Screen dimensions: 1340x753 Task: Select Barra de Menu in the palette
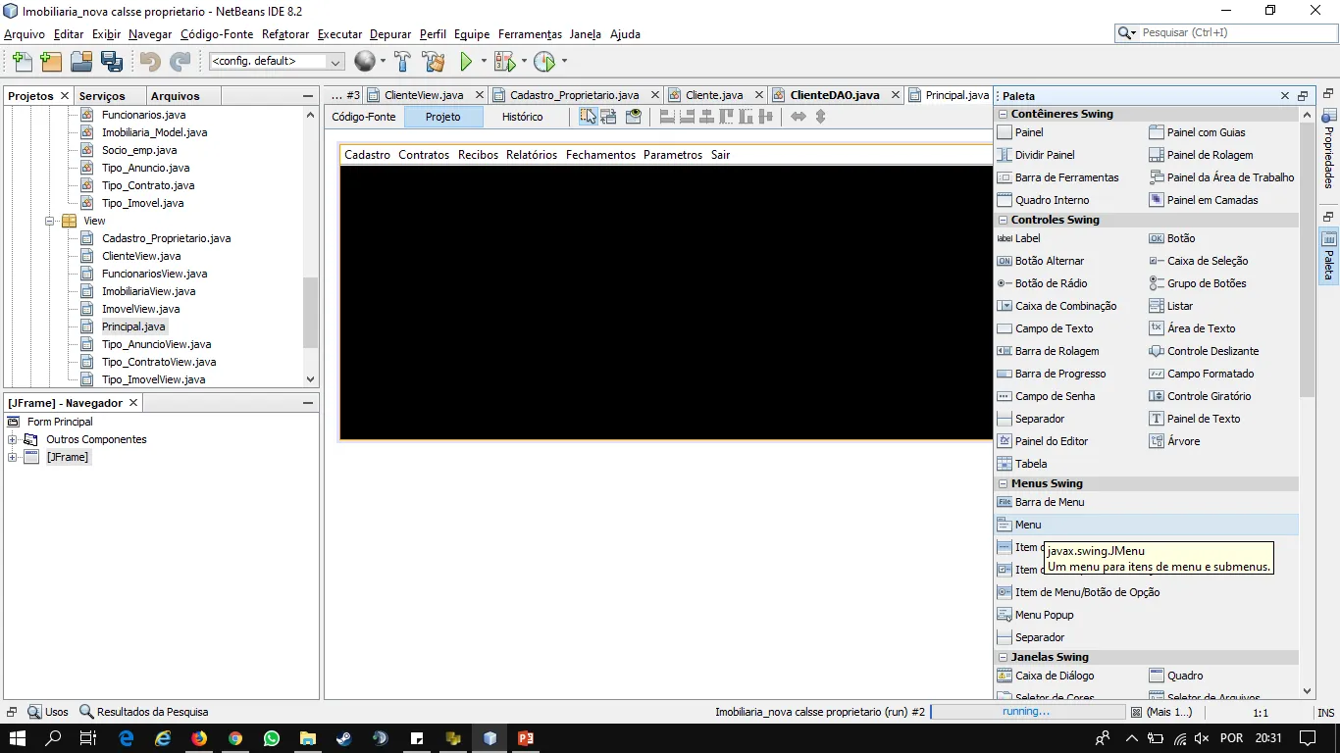[1049, 502]
